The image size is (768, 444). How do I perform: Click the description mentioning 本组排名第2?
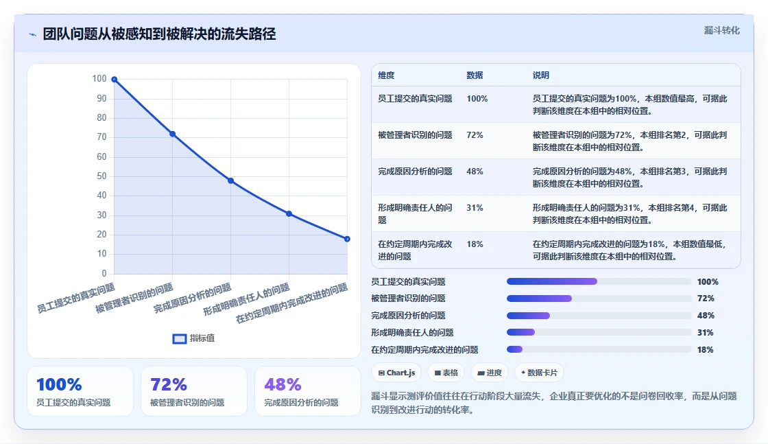pyautogui.click(x=630, y=141)
